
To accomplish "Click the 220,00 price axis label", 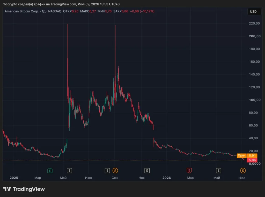I will [x=254, y=24].
